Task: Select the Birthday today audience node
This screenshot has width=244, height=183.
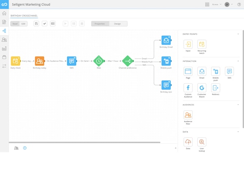Action: (39, 61)
